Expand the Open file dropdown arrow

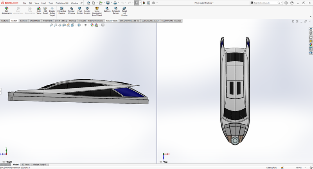click(x=104, y=3)
